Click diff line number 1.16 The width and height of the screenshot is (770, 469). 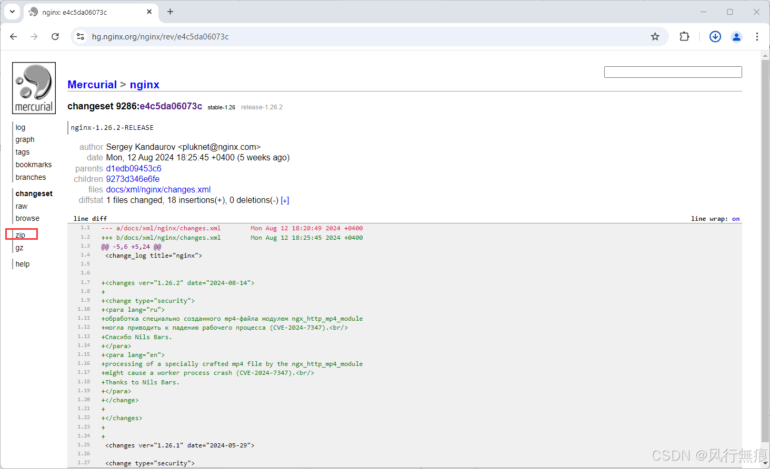(84, 363)
